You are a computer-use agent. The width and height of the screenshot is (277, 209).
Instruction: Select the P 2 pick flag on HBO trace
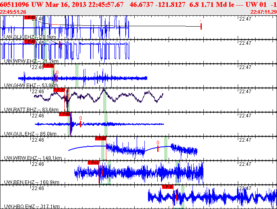coord(168,187)
